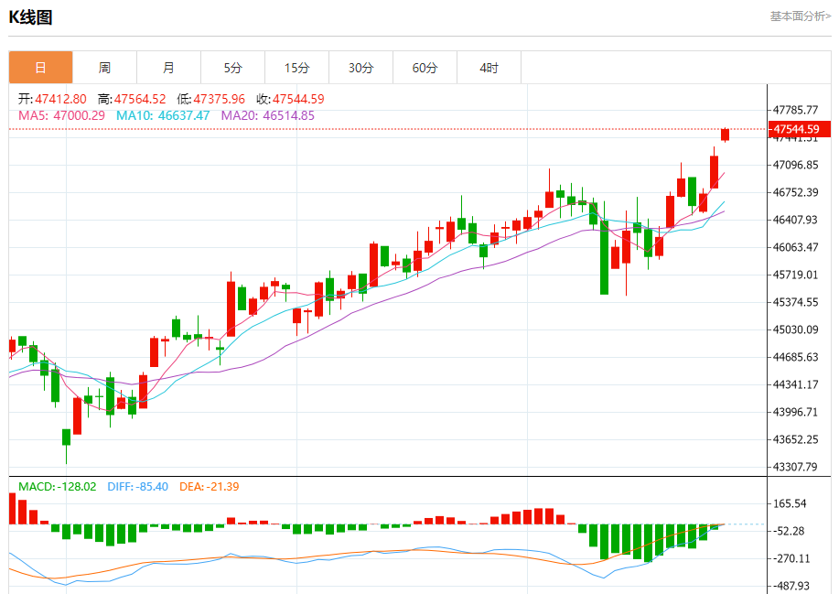Image resolution: width=839 pixels, height=594 pixels.
Task: Click the 收 closing price 47544.59 readout
Action: point(289,99)
